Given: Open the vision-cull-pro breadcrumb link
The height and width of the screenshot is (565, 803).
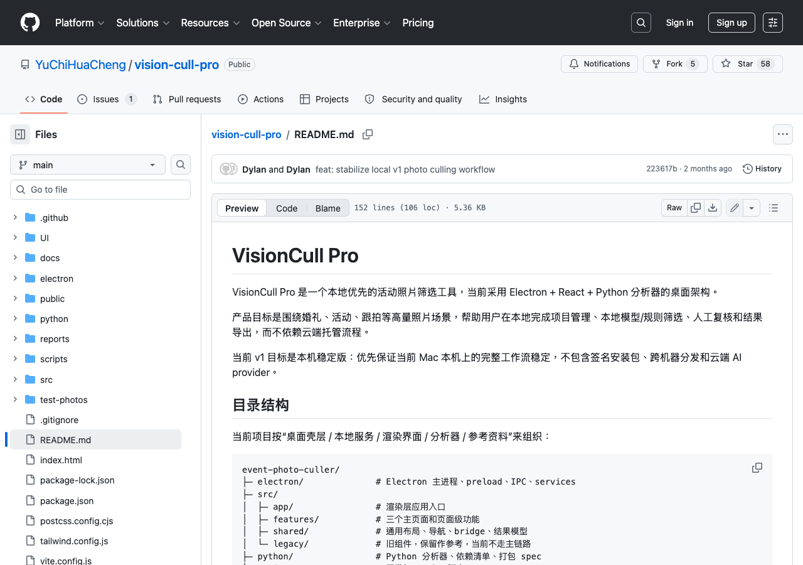Looking at the screenshot, I should tap(246, 134).
